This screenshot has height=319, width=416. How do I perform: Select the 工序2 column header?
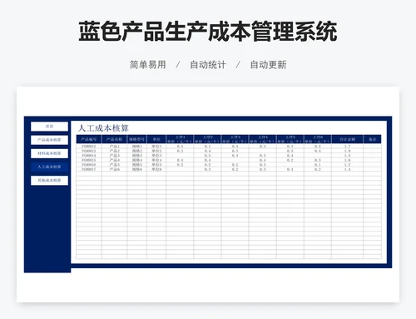pyautogui.click(x=207, y=139)
